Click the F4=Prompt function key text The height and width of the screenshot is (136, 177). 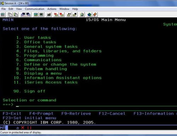(41, 113)
